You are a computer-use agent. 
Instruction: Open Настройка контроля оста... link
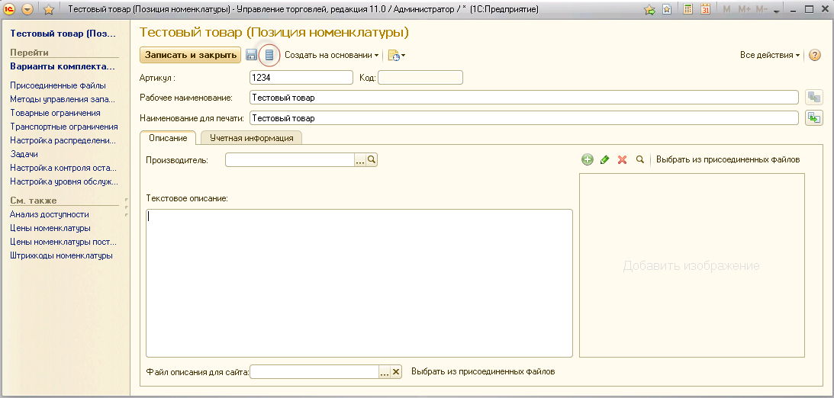tap(63, 168)
